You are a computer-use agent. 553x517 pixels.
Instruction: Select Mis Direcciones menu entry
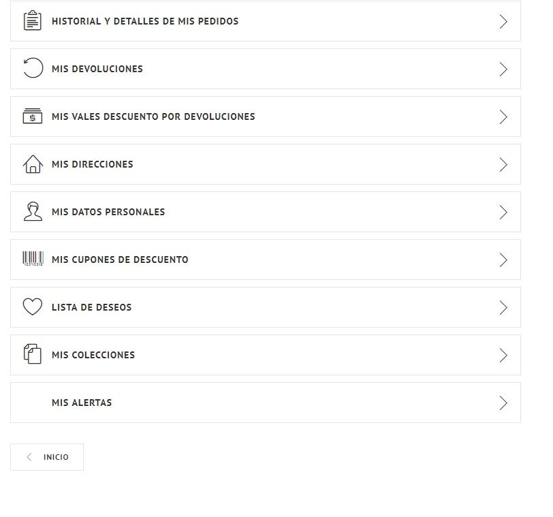coord(266,164)
